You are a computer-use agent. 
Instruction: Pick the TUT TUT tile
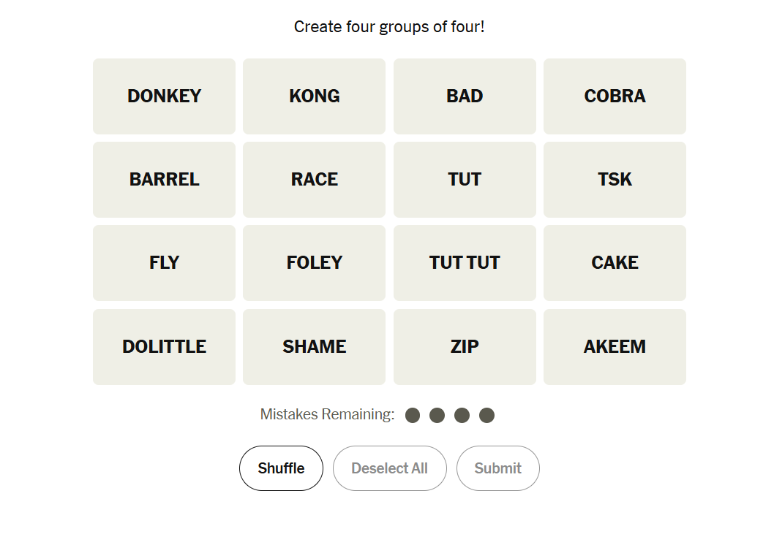coord(465,263)
